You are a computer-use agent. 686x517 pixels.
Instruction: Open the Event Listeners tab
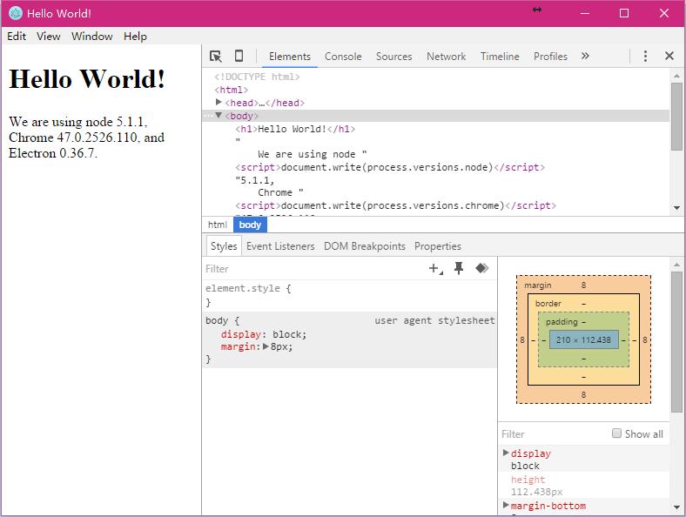280,246
